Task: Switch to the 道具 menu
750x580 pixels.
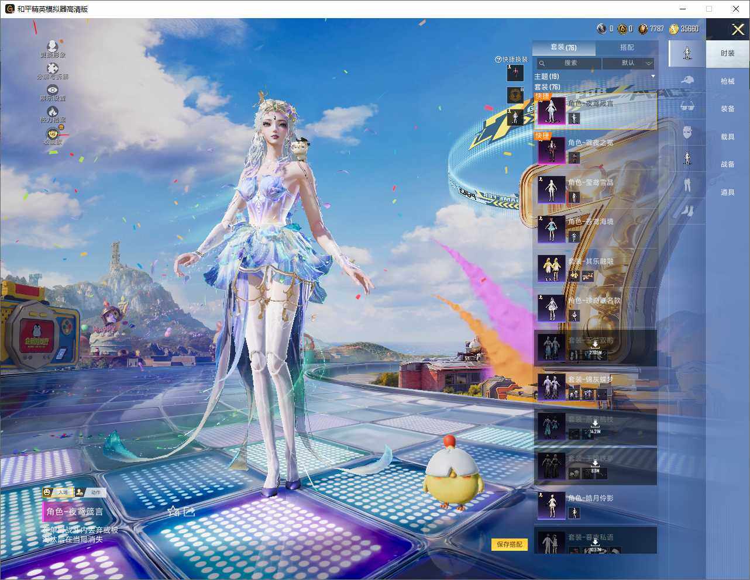Action: 728,192
